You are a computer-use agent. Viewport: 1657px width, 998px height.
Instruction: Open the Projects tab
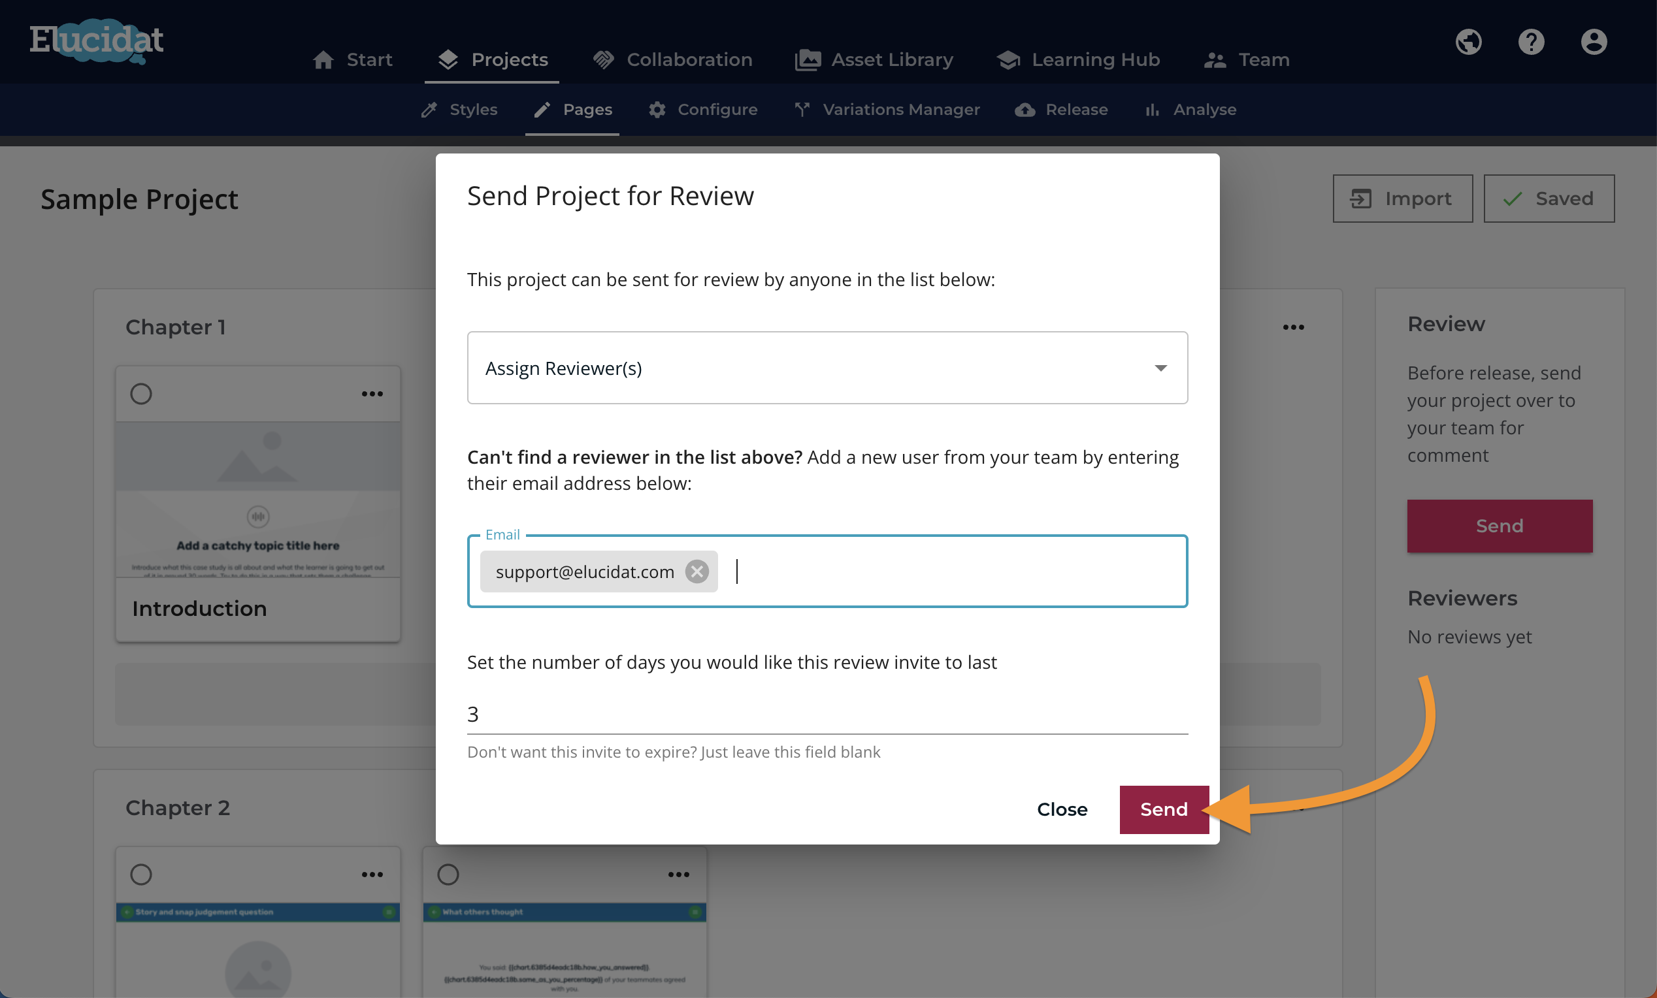click(x=492, y=60)
